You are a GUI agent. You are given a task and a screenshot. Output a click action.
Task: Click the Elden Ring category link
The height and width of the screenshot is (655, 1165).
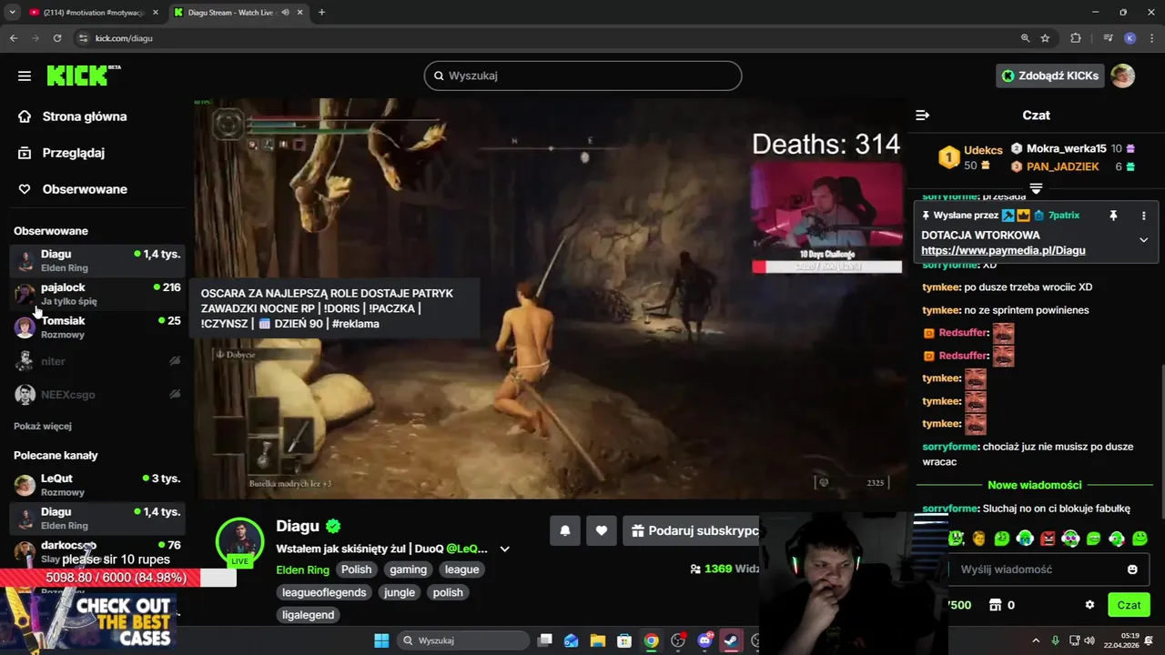302,569
